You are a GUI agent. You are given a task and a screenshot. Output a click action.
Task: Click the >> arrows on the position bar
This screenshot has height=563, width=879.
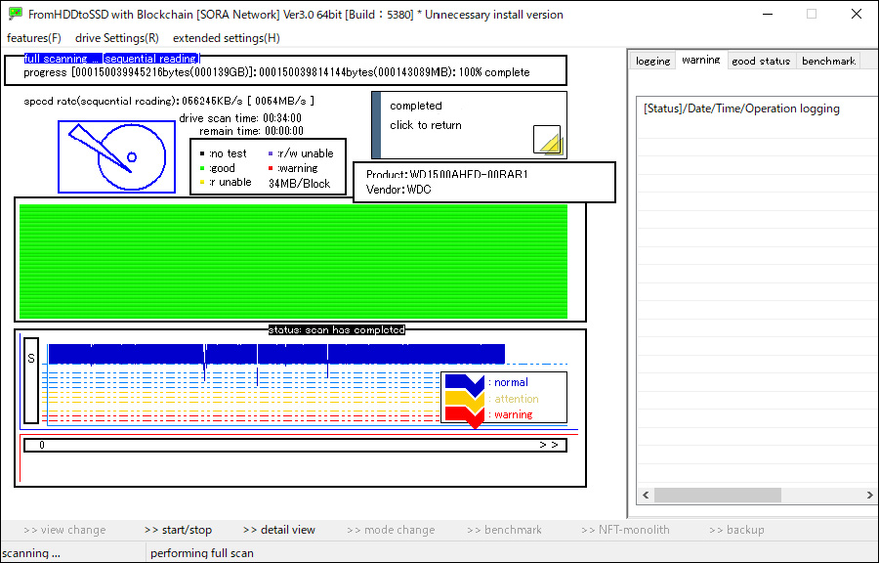(549, 445)
